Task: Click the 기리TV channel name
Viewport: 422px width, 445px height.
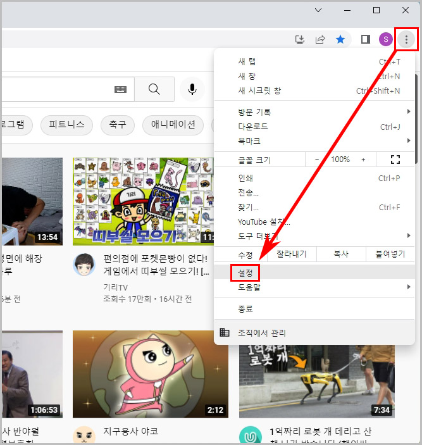Action: (115, 287)
